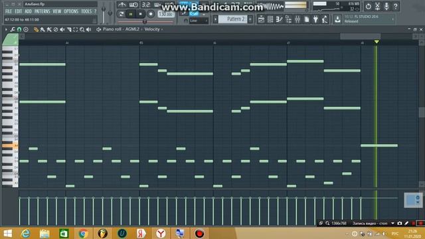Select the Paint brush tool
425x239 pixels.
coord(42,29)
